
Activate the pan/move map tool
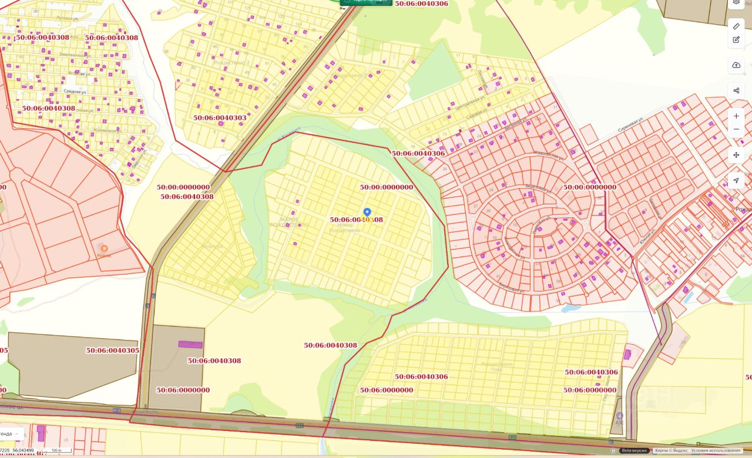pyautogui.click(x=736, y=155)
